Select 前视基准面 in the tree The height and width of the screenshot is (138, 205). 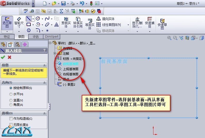coord(70,64)
